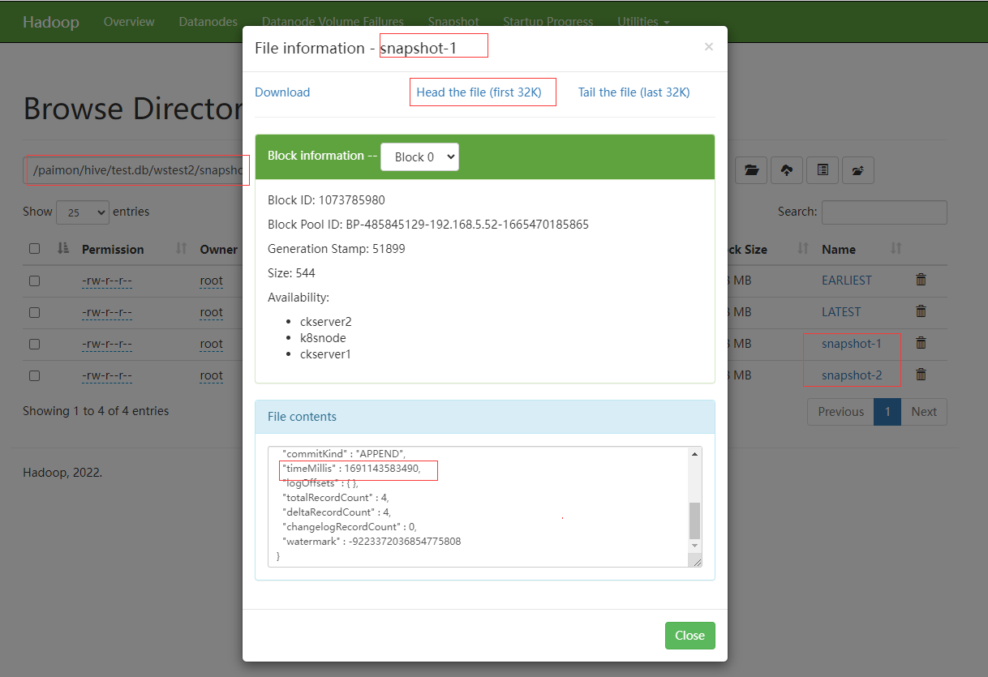The height and width of the screenshot is (677, 988).
Task: Click the cut and paste list icon
Action: (823, 170)
